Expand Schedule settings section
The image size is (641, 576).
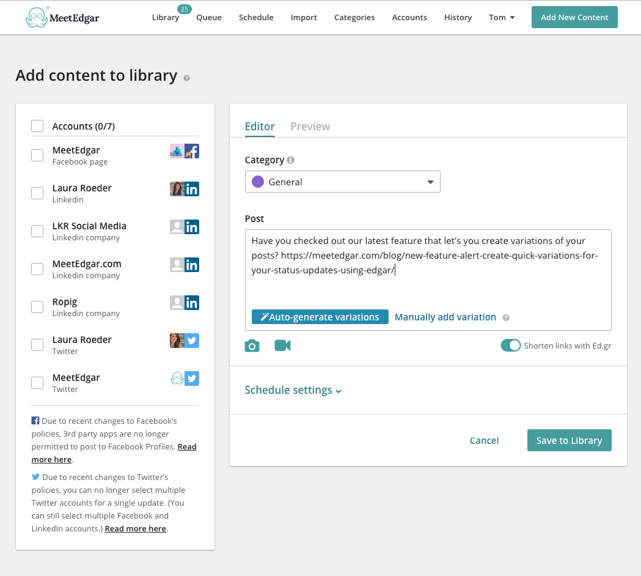293,390
